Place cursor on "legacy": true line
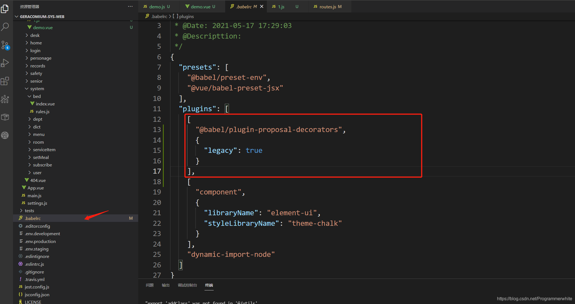Image resolution: width=575 pixels, height=304 pixels. click(x=233, y=150)
